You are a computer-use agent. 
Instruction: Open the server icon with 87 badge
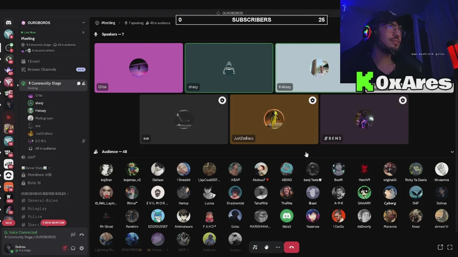(x=9, y=70)
